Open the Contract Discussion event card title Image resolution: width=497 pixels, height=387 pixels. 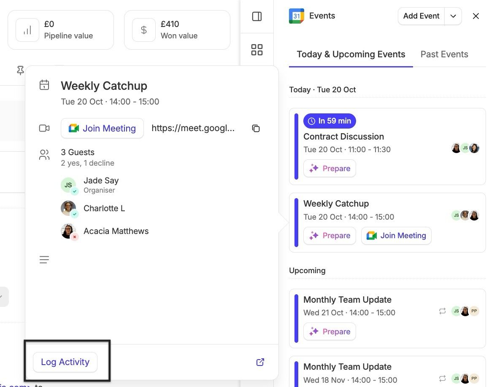[x=343, y=137]
